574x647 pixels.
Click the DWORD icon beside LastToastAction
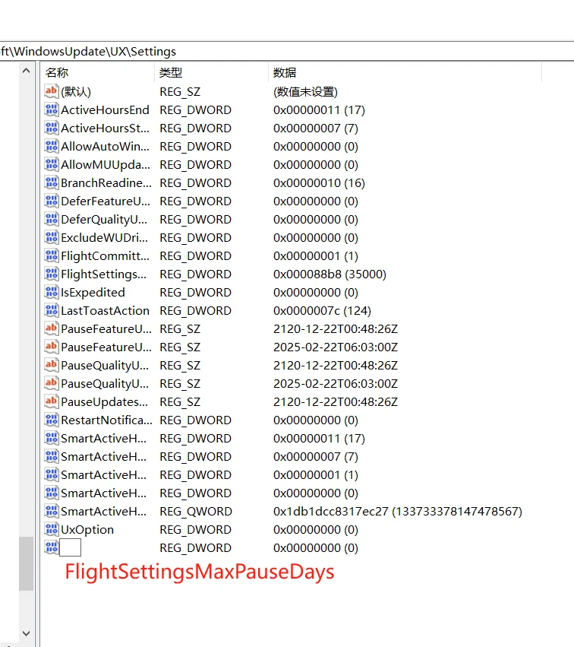[51, 310]
